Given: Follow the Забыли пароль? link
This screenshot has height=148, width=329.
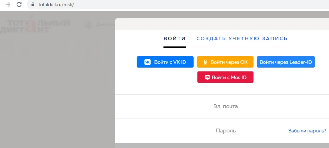Looking at the screenshot, I should tap(307, 131).
